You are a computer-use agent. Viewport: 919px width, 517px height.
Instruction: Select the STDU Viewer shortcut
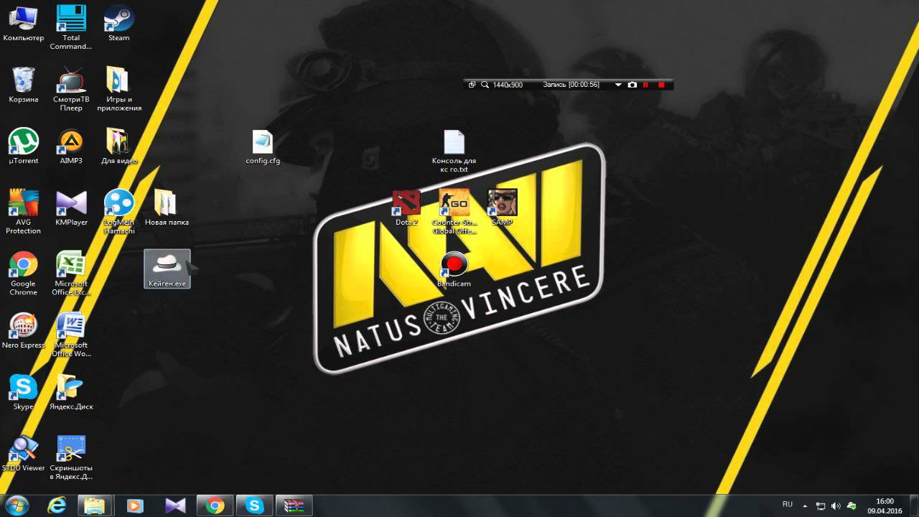pos(23,454)
